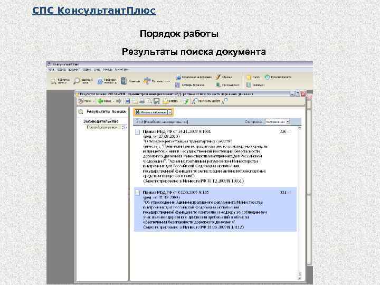Print the results list
Image resolution: width=380 pixels, height=285 pixels.
142,101
